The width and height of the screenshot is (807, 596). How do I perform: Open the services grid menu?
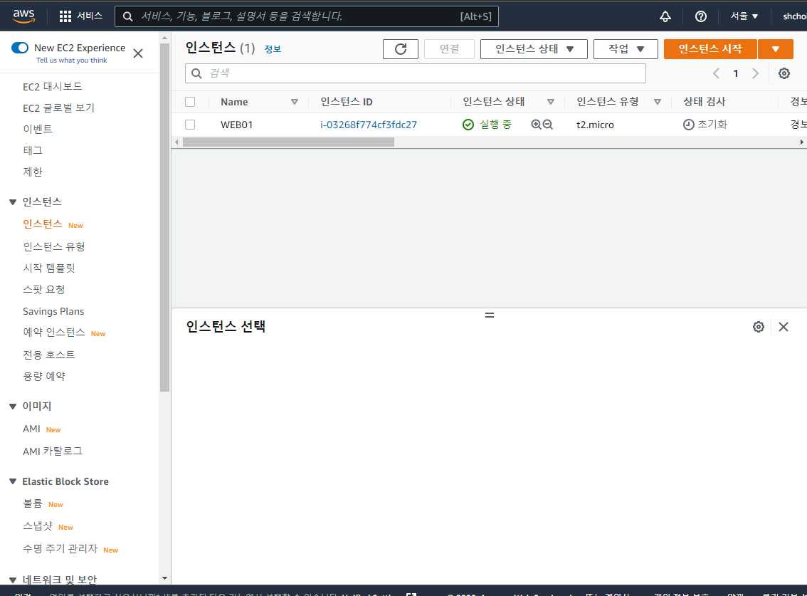tap(65, 16)
